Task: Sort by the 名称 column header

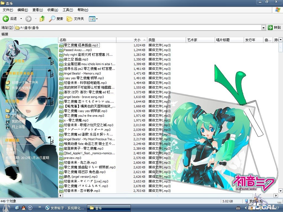Action: (87, 40)
